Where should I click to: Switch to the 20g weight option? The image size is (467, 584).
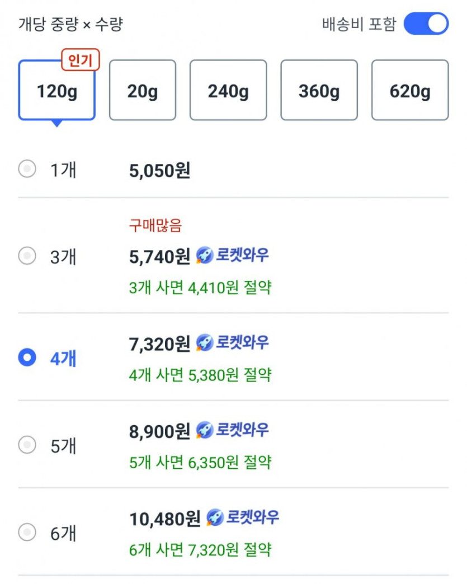pyautogui.click(x=142, y=91)
